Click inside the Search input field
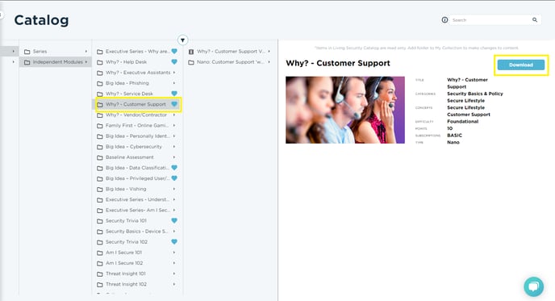 pyautogui.click(x=490, y=20)
